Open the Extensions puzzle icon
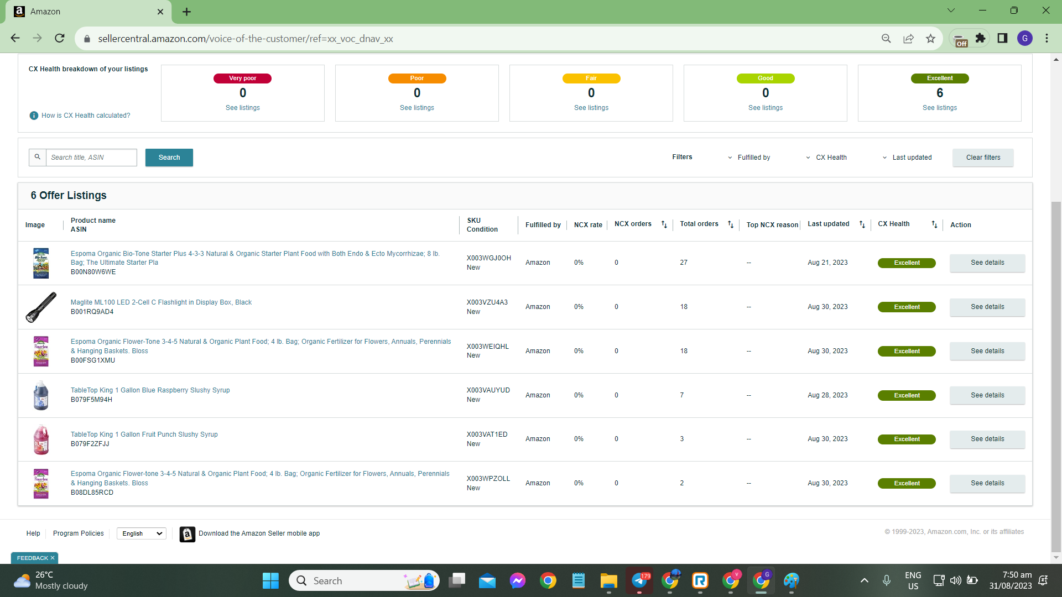 980,38
